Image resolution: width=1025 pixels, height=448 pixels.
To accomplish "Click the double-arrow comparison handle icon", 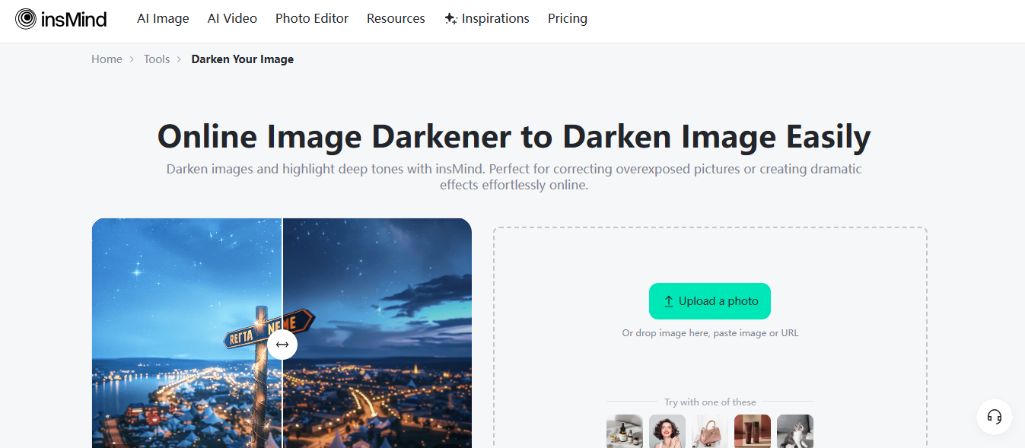I will 282,345.
